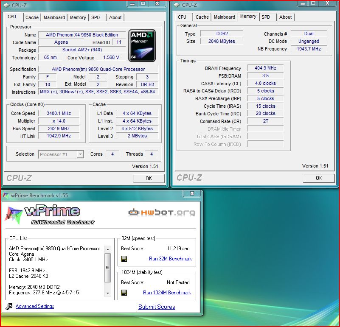
Task: Click the CPU List scrollbar thumb
Action: coord(108,268)
